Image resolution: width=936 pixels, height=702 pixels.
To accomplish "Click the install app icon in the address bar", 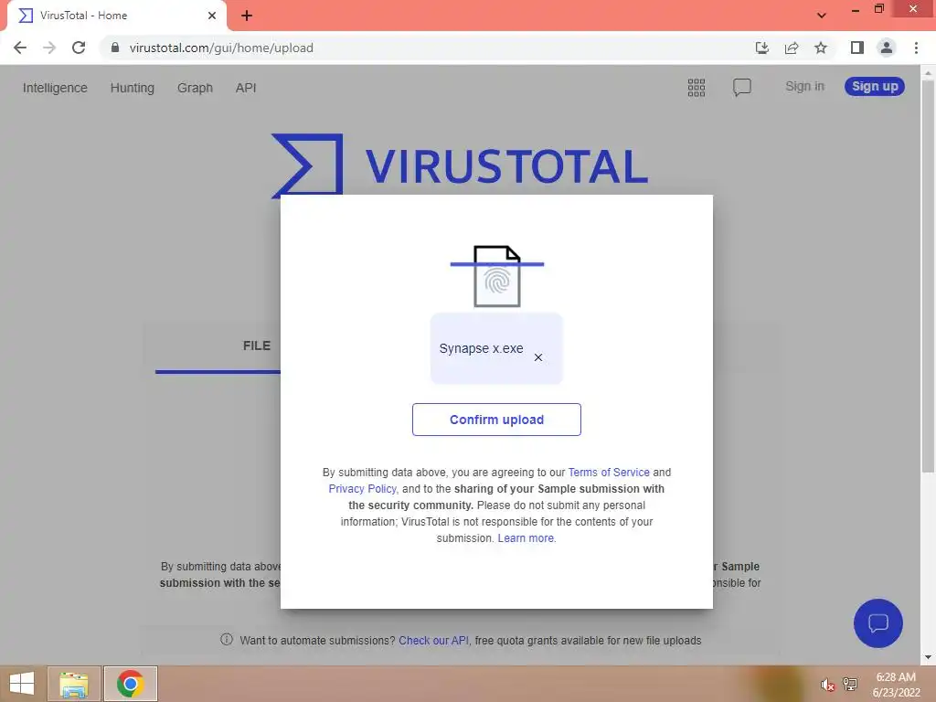I will (761, 48).
